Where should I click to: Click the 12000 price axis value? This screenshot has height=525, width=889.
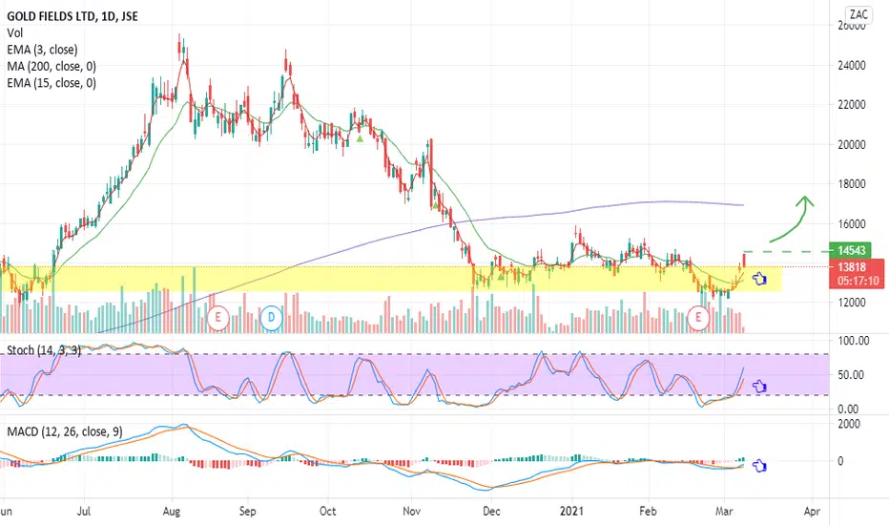point(852,303)
